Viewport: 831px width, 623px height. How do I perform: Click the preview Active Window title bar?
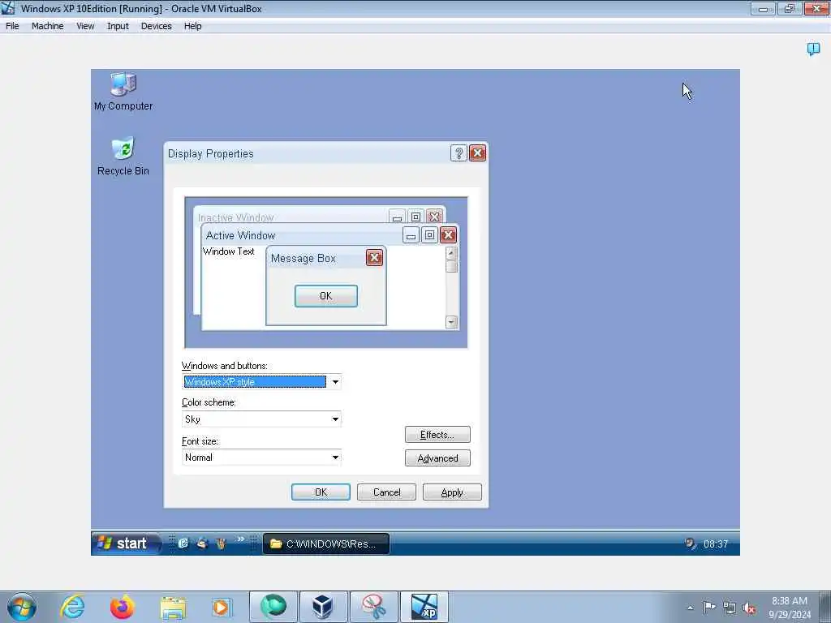pos(329,235)
